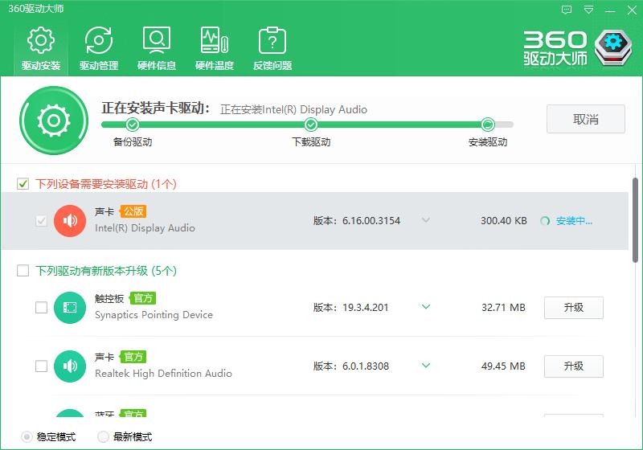Click the large green gear status icon

coord(54,121)
